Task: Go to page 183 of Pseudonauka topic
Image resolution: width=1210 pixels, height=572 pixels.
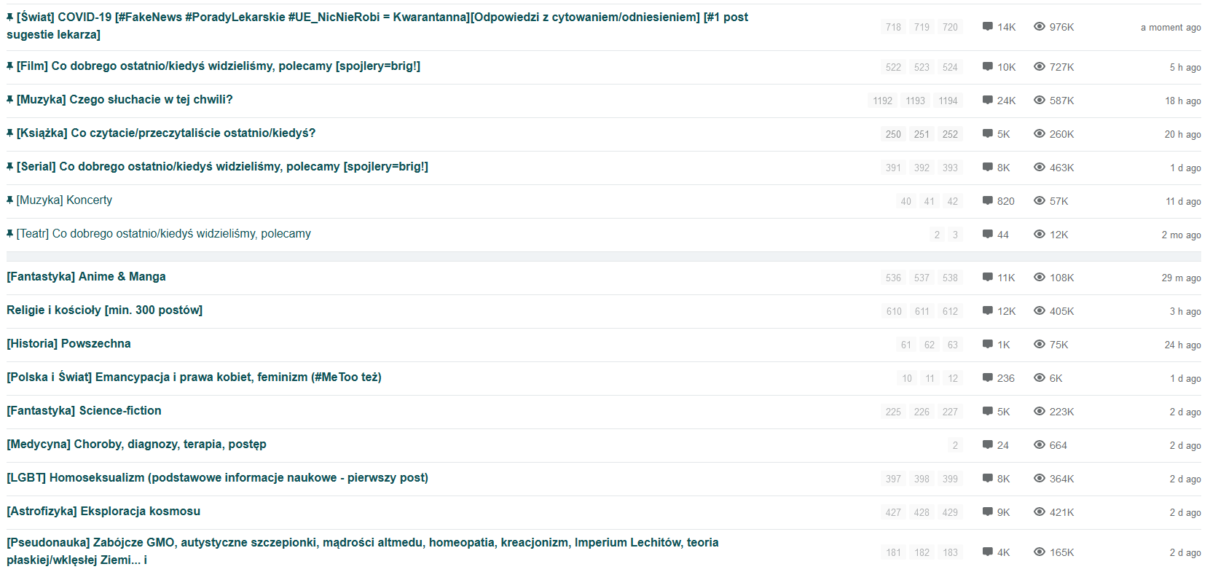Action: pyautogui.click(x=950, y=552)
